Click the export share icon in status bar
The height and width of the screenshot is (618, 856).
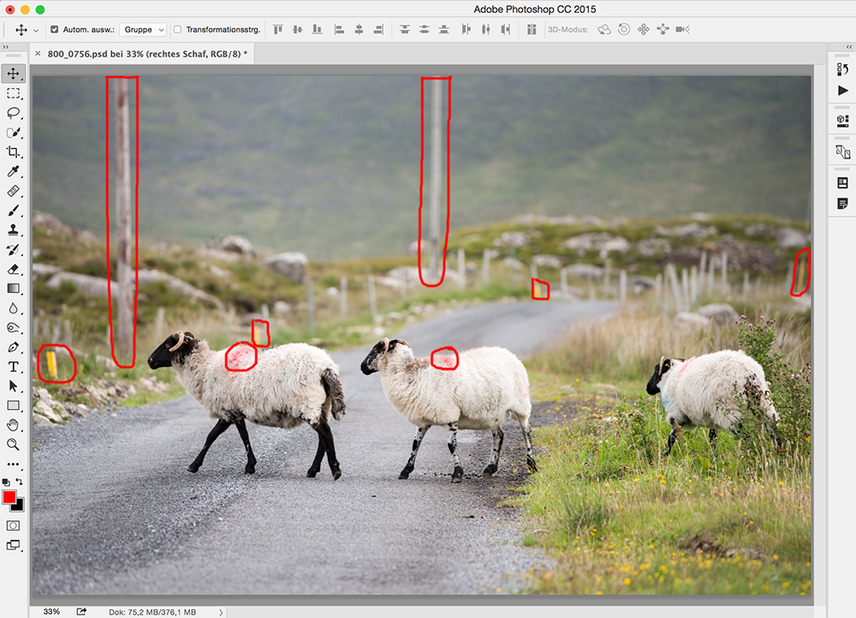81,611
